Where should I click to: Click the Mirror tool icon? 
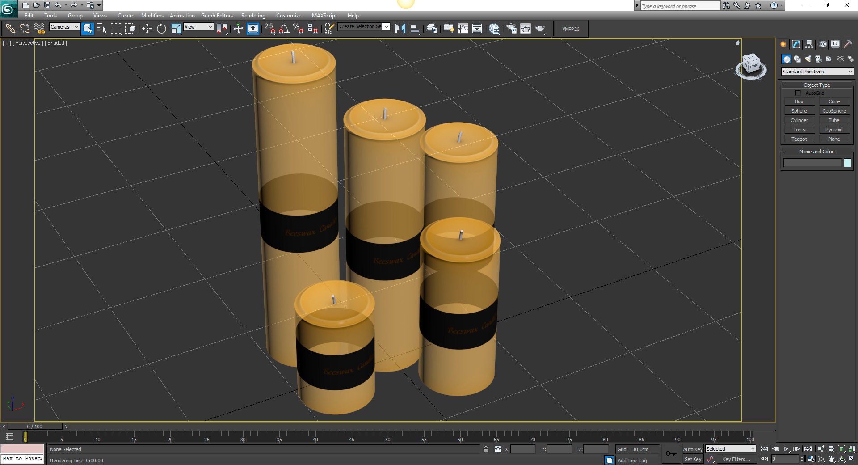[400, 29]
